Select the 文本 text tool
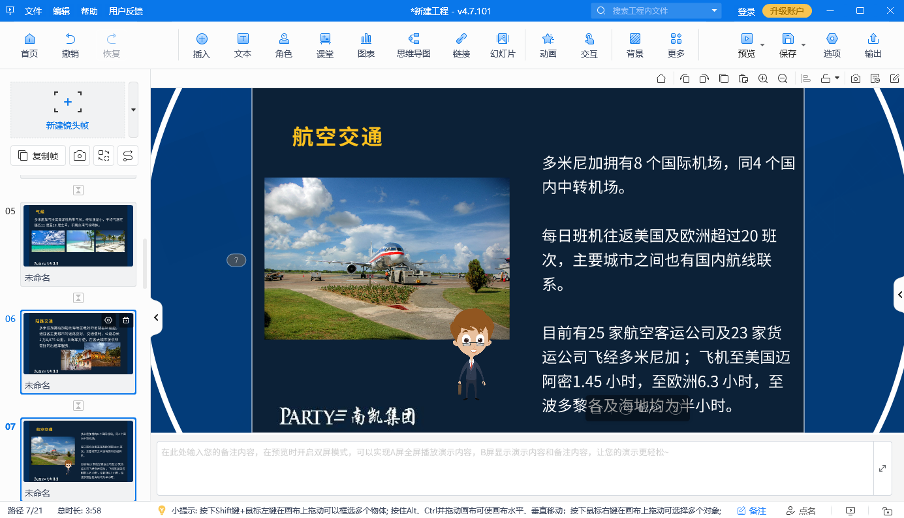Viewport: 904px width, 518px height. pyautogui.click(x=243, y=46)
